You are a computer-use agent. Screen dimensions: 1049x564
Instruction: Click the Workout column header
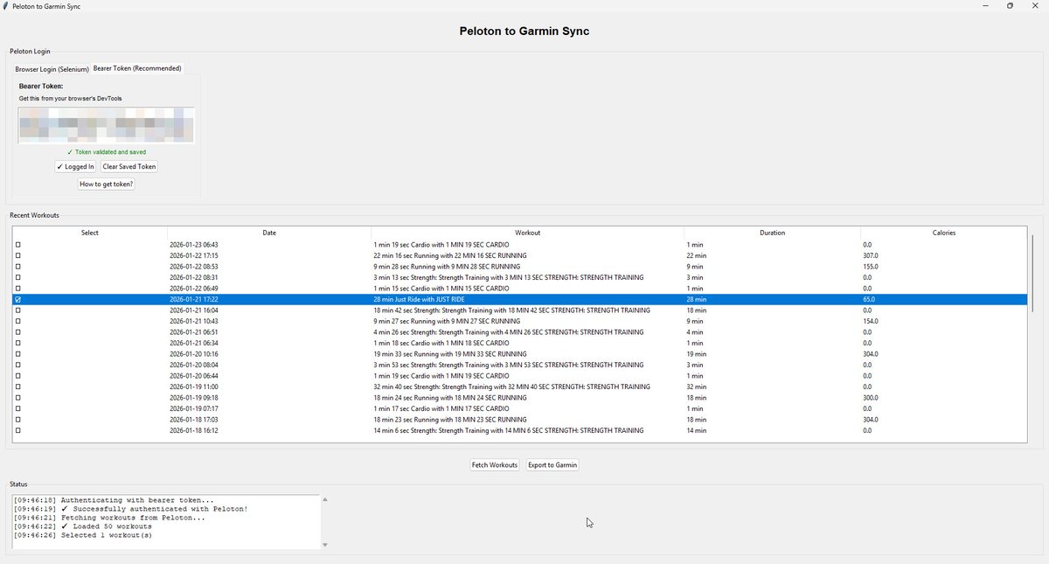coord(528,233)
